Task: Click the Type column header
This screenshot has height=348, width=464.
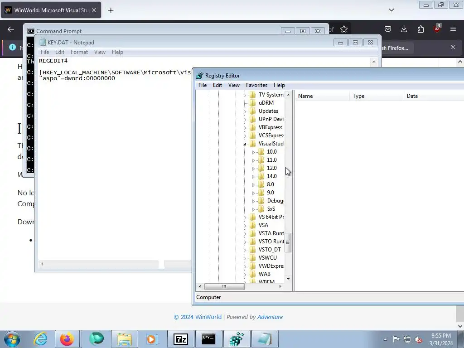Action: point(377,96)
